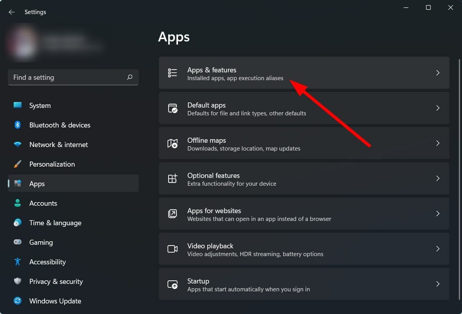Screen dimensions: 462x314
Task: Expand the Default apps chevron
Action: pyautogui.click(x=438, y=108)
